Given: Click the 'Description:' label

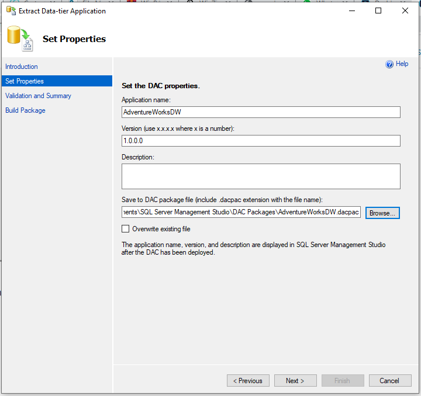Looking at the screenshot, I should [138, 157].
